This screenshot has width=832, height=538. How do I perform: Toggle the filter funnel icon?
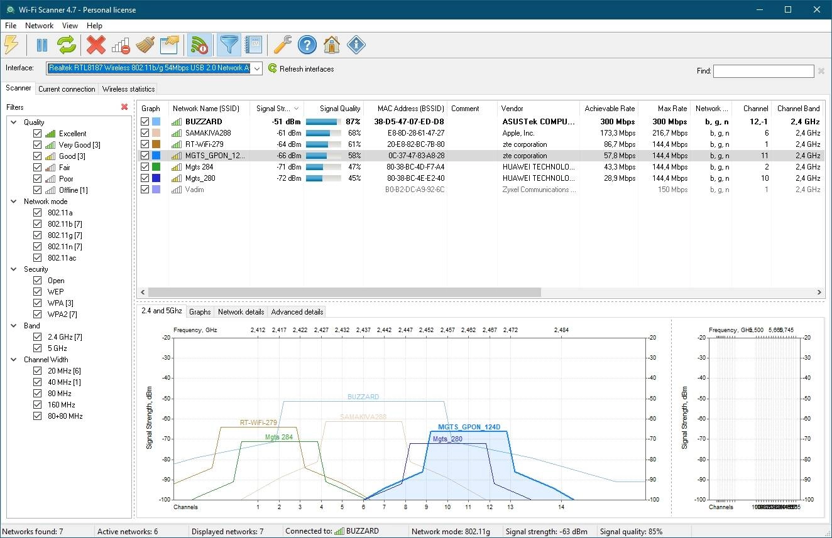(x=229, y=45)
